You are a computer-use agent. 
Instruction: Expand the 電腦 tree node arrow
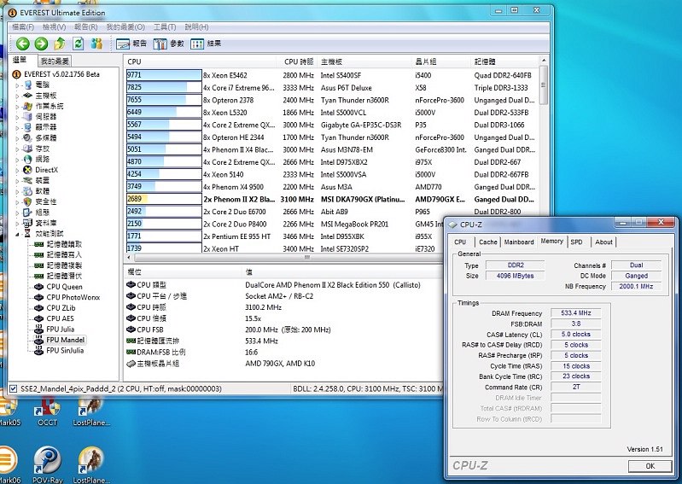(17, 85)
